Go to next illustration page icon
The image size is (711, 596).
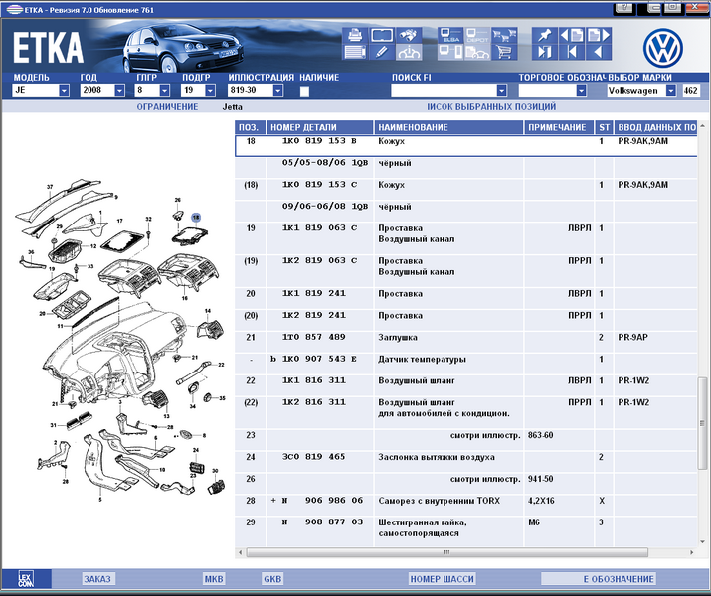[x=598, y=36]
